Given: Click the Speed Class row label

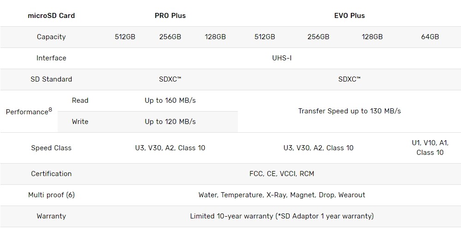Looking at the screenshot, I should [51, 148].
